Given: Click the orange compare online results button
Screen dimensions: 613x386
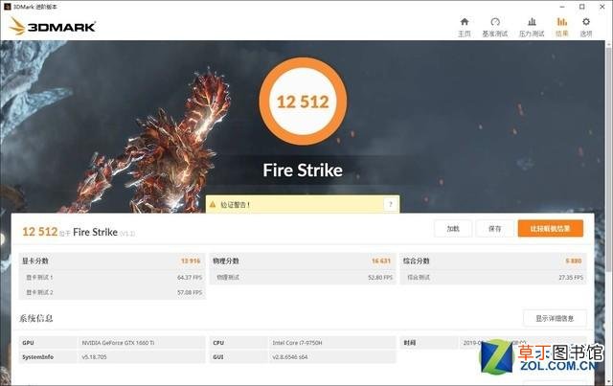Looking at the screenshot, I should (x=551, y=228).
